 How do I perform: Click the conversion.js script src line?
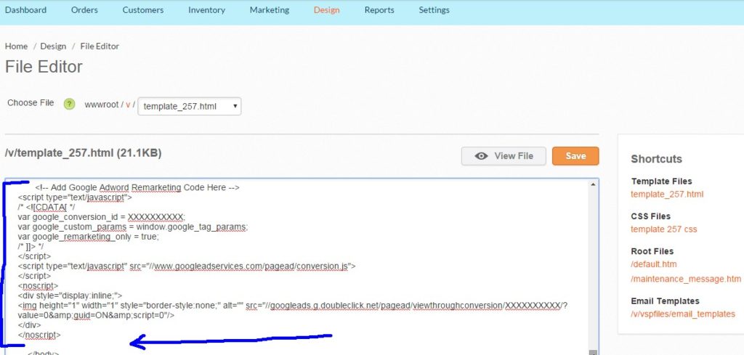click(187, 266)
